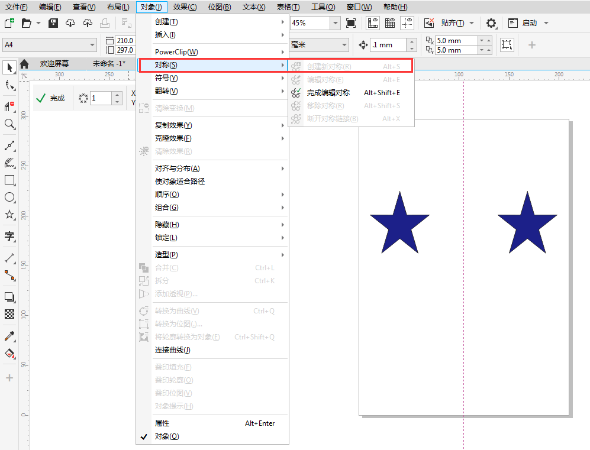Open the 45% zoom level dropdown
The image size is (590, 450).
tap(335, 22)
